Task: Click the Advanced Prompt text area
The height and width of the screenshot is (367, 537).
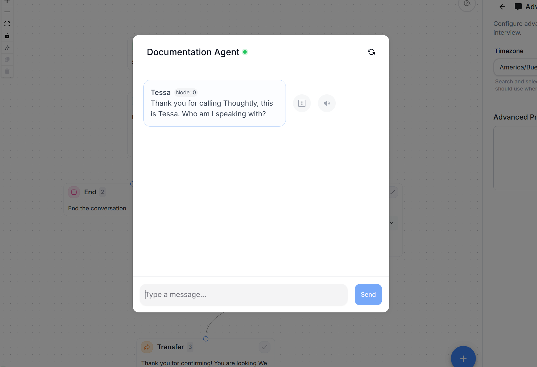Action: tap(515, 158)
